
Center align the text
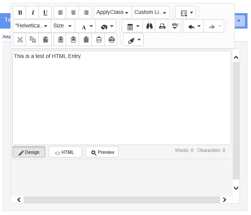coord(73,12)
